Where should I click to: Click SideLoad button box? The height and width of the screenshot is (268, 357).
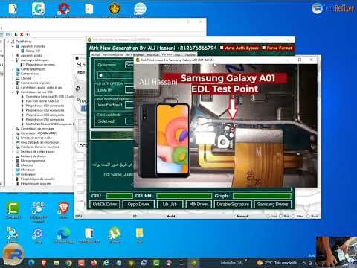[x=129, y=121]
